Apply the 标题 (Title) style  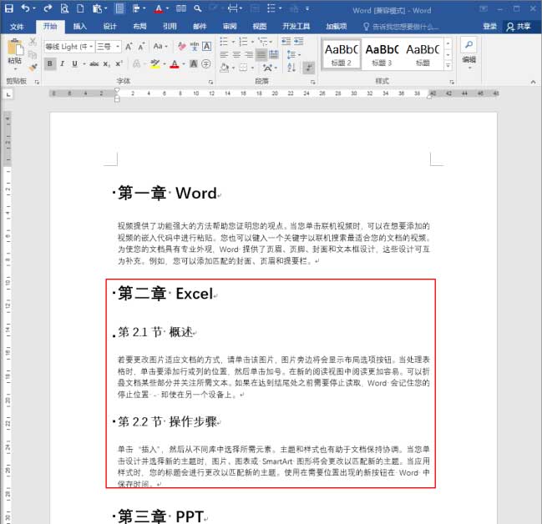click(423, 54)
